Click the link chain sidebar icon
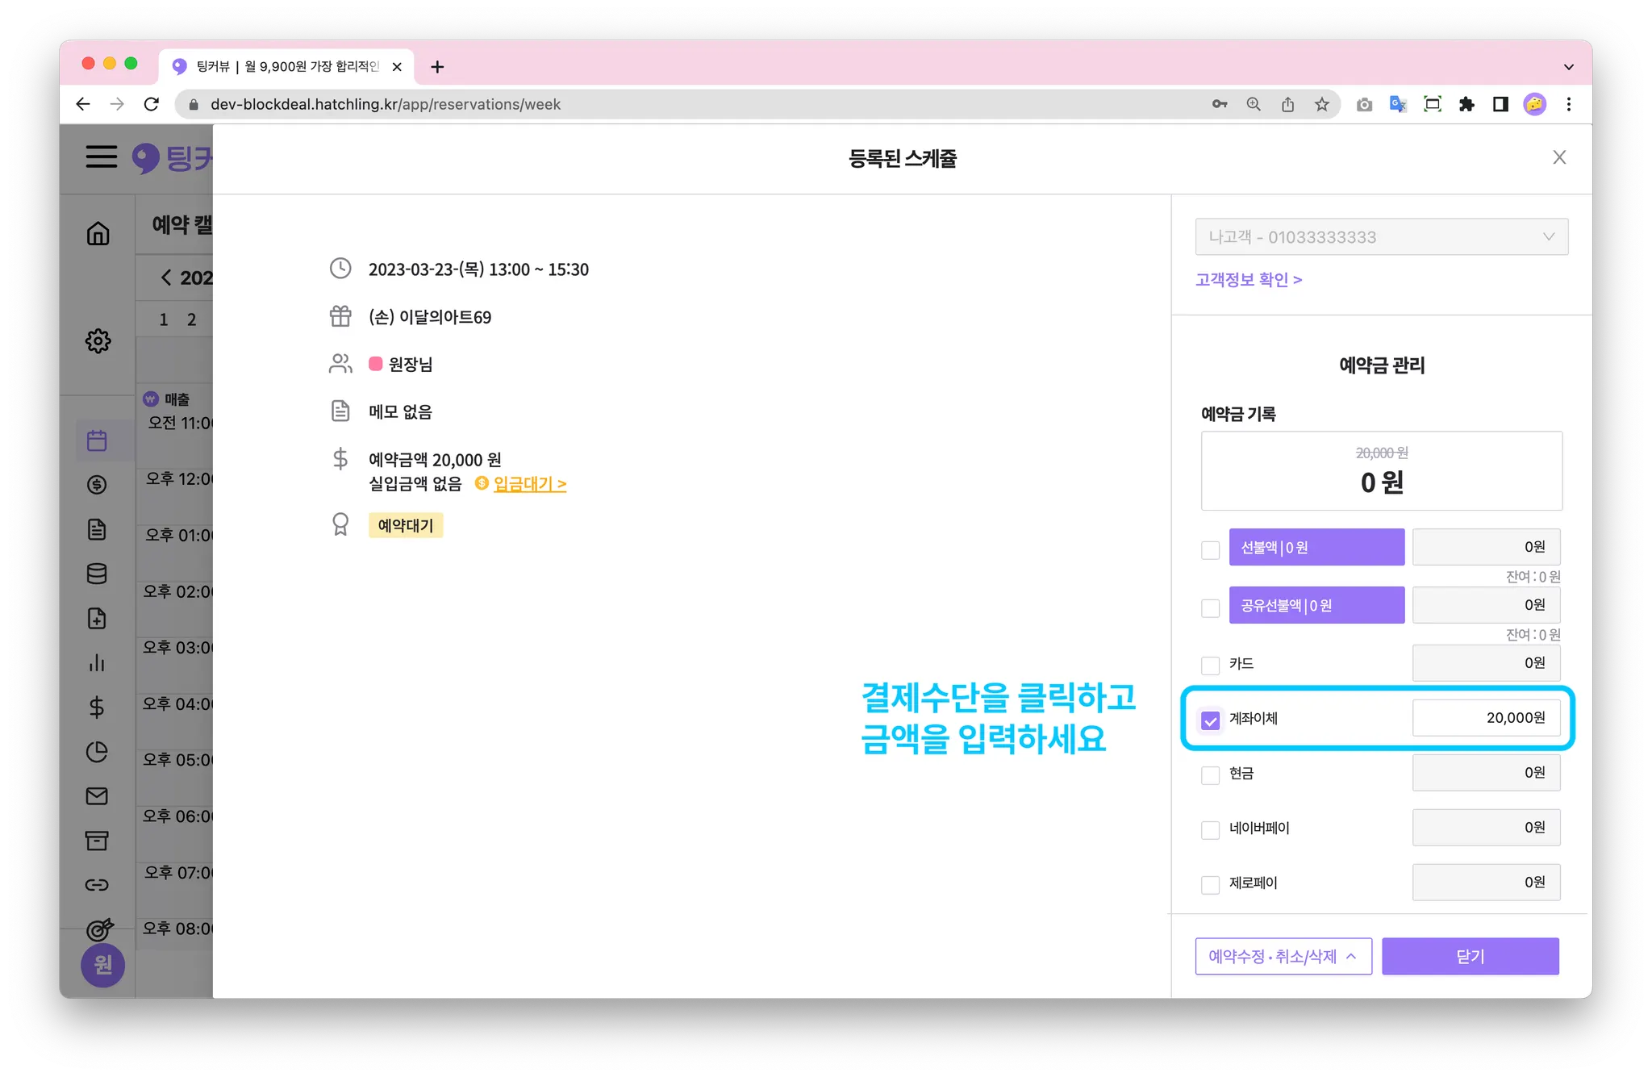The image size is (1652, 1077). click(x=97, y=885)
